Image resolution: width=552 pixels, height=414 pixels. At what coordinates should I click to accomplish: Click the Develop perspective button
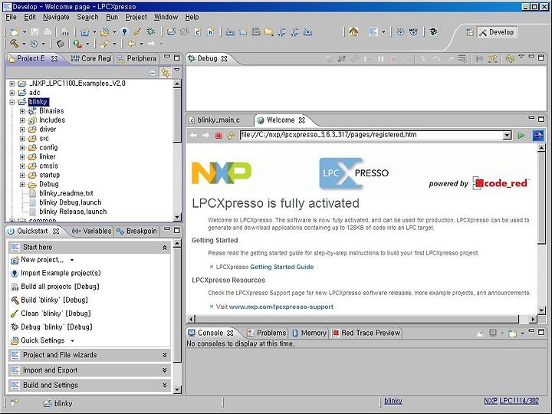click(x=497, y=32)
